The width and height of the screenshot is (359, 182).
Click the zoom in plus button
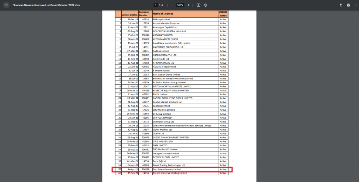(x=189, y=5)
